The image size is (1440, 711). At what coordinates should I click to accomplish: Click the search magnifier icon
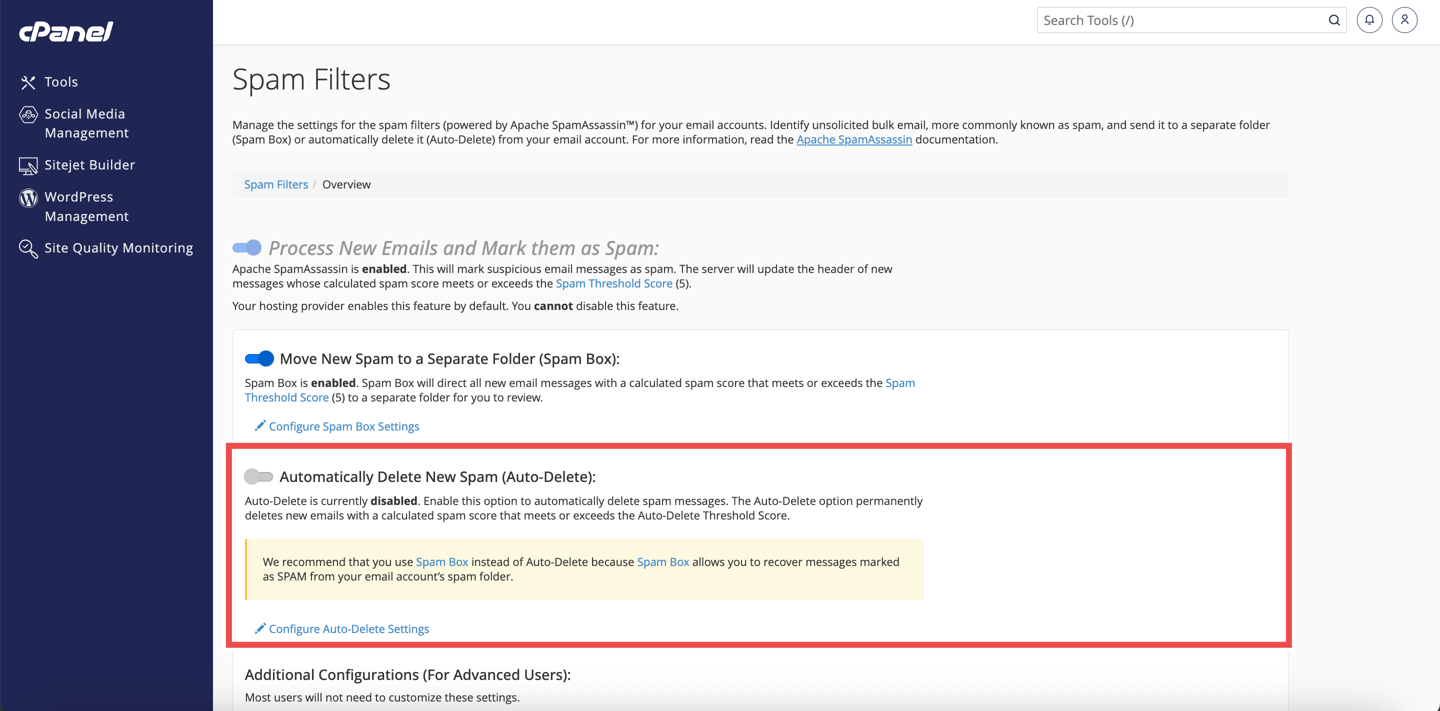click(1334, 20)
